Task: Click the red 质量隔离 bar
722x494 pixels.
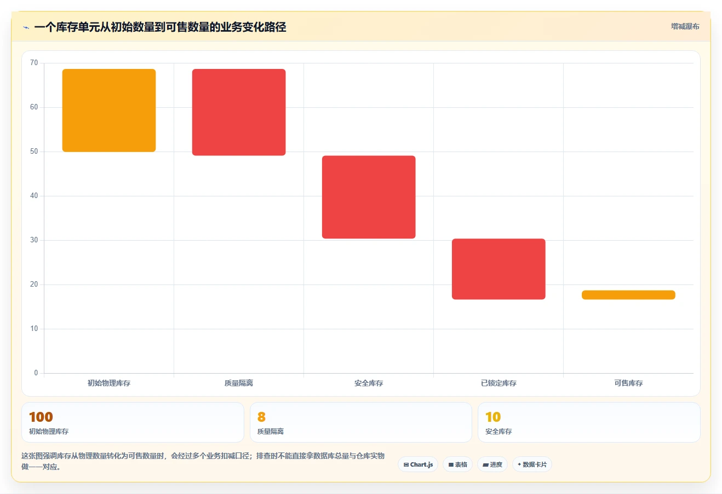Action: [239, 112]
